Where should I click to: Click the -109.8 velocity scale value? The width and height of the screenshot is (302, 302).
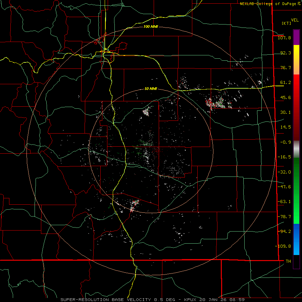[283, 246]
